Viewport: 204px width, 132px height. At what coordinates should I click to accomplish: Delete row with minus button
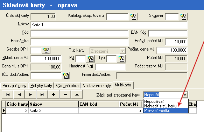tap(65, 94)
